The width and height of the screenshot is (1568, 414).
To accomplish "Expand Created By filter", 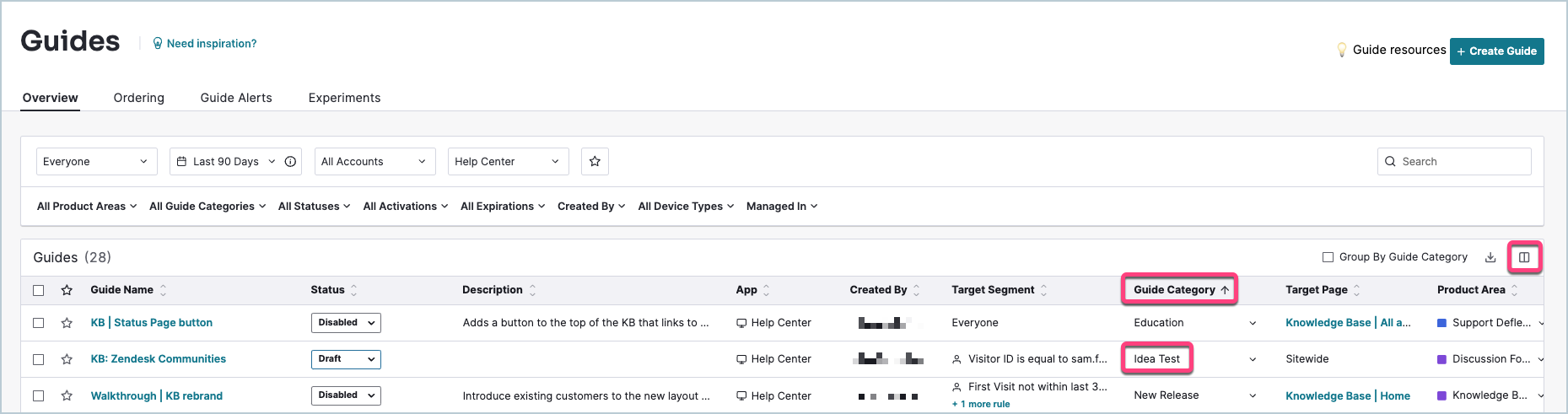I will (x=591, y=207).
